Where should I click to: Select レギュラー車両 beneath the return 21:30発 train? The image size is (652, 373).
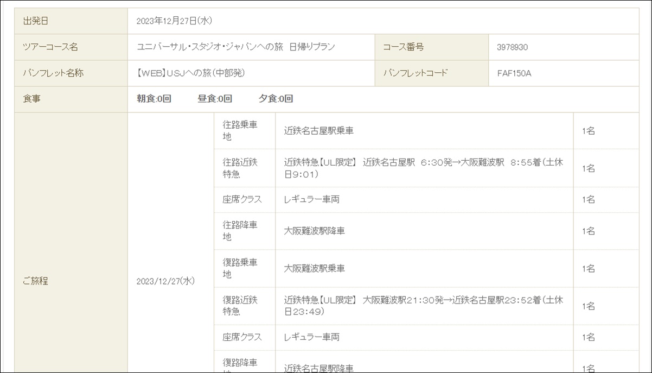click(x=312, y=337)
